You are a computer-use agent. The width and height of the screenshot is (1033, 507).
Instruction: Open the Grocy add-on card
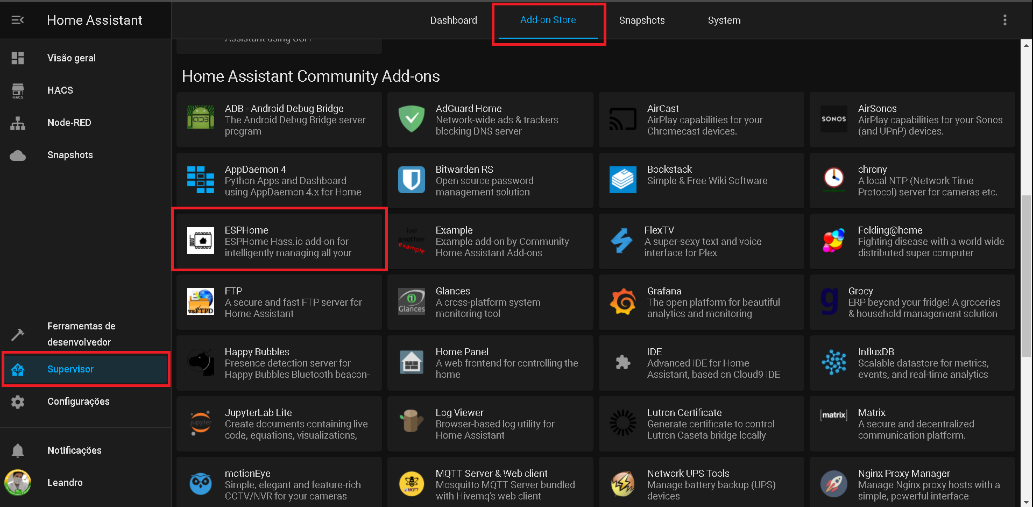point(912,302)
